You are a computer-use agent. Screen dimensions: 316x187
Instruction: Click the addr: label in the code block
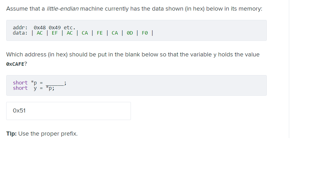(19, 27)
